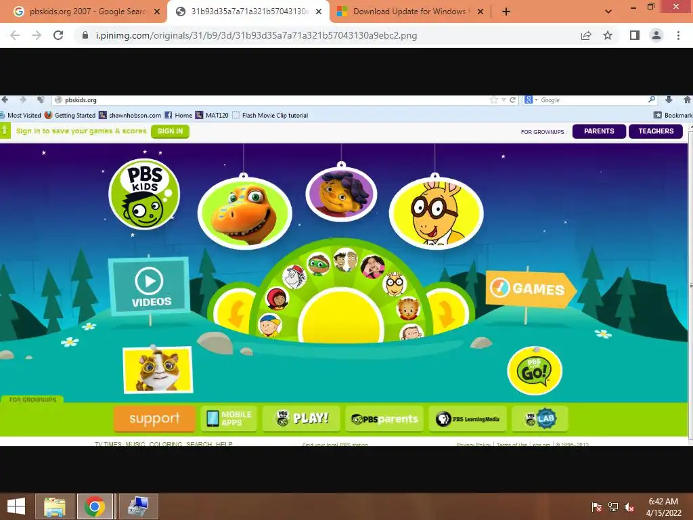Open a new Chrome tab
The width and height of the screenshot is (693, 520).
pos(506,12)
